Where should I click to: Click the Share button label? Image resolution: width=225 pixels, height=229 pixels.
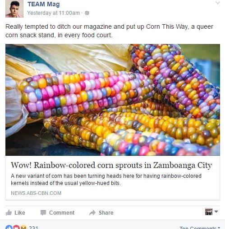point(106,213)
